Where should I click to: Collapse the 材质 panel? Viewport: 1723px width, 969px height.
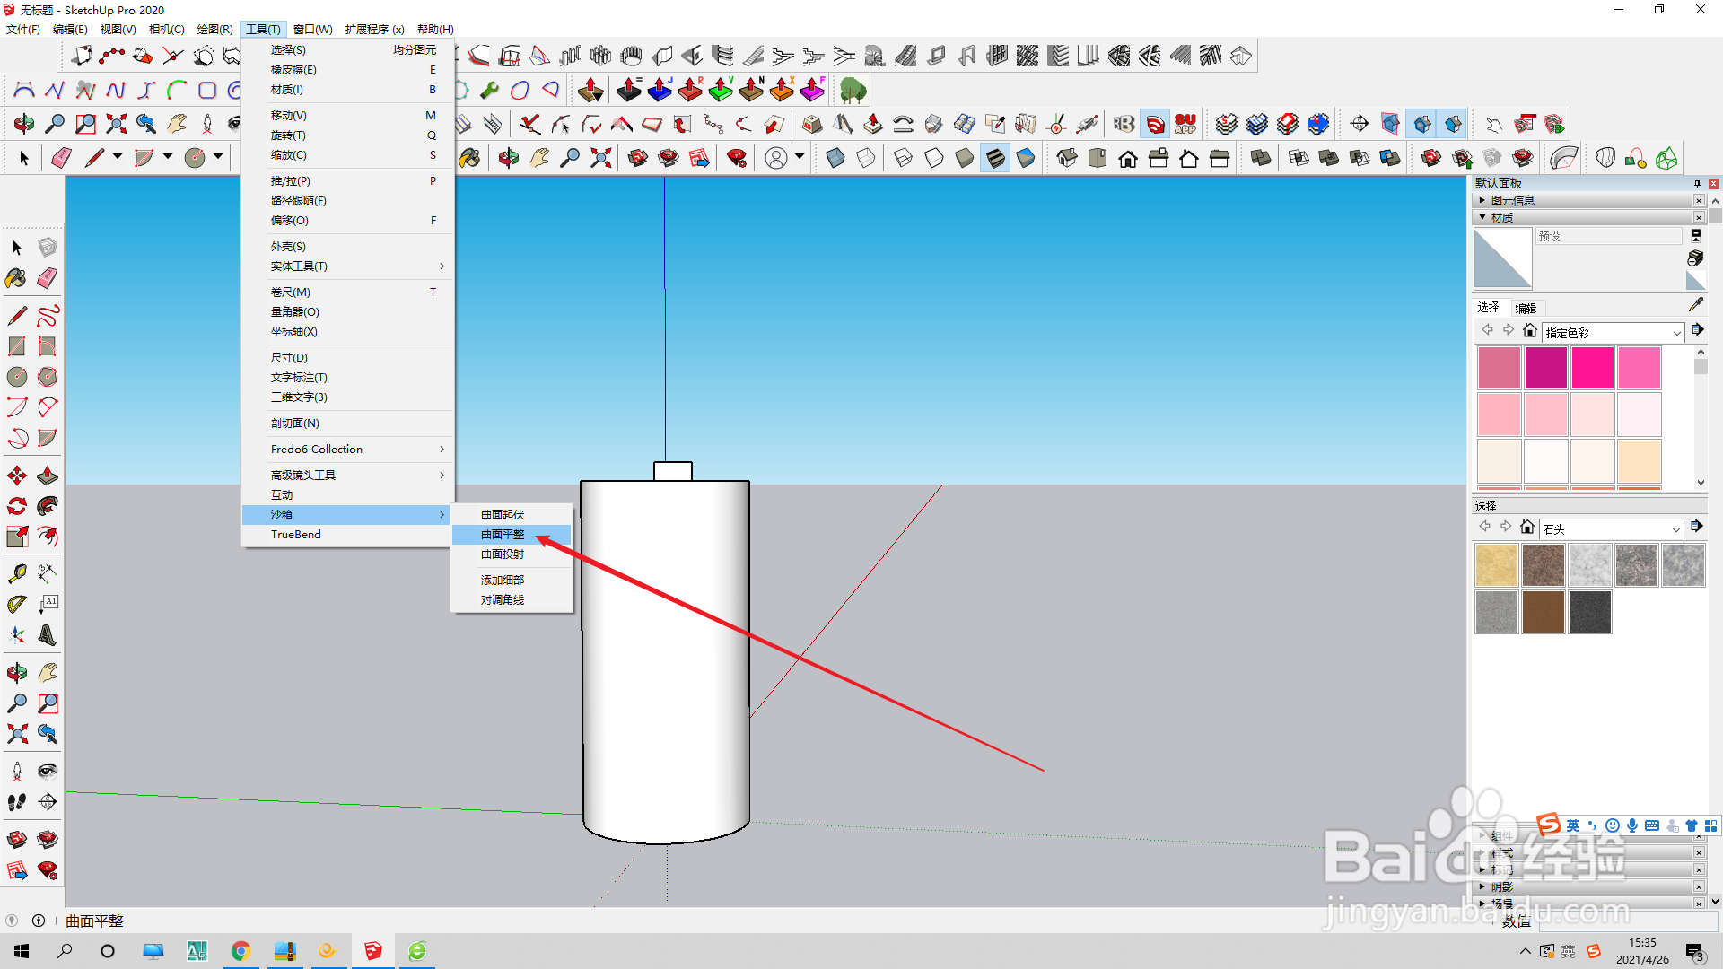(x=1482, y=217)
